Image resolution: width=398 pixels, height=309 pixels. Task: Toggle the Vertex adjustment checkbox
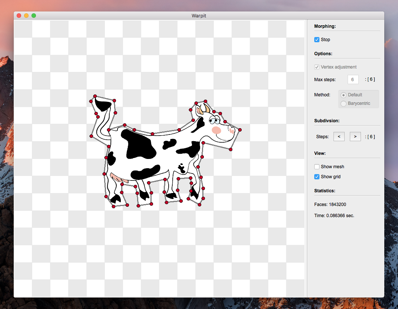click(317, 67)
